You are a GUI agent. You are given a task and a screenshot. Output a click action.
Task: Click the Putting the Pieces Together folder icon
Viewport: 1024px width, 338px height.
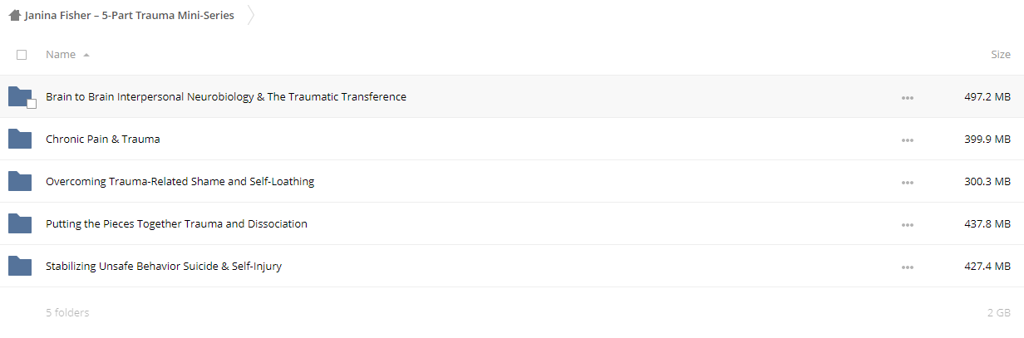point(20,223)
